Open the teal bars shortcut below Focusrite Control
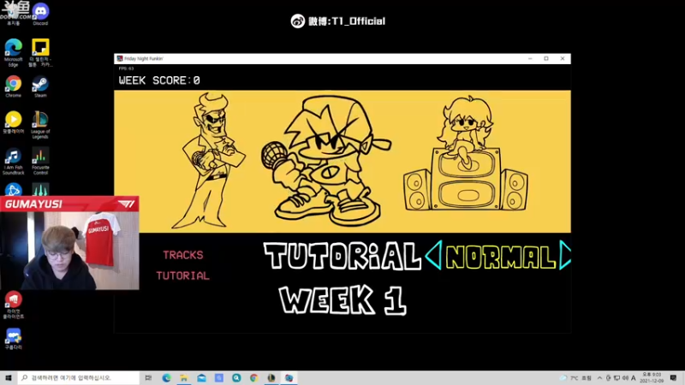The height and width of the screenshot is (385, 685). [x=40, y=189]
